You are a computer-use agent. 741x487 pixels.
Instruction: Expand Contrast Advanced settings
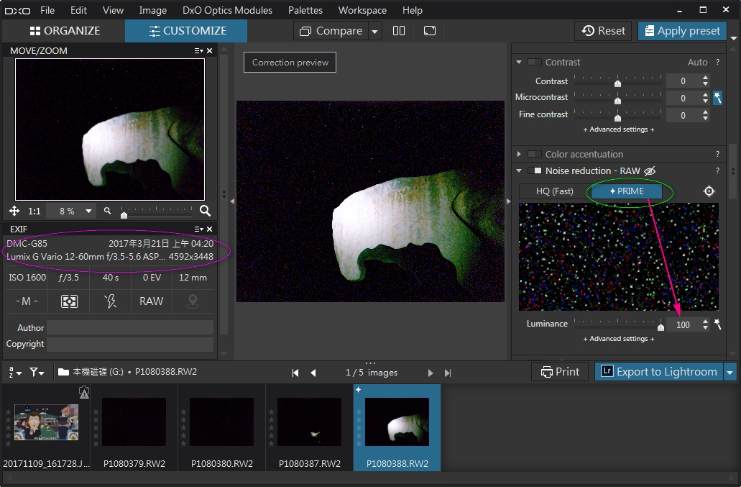[619, 129]
